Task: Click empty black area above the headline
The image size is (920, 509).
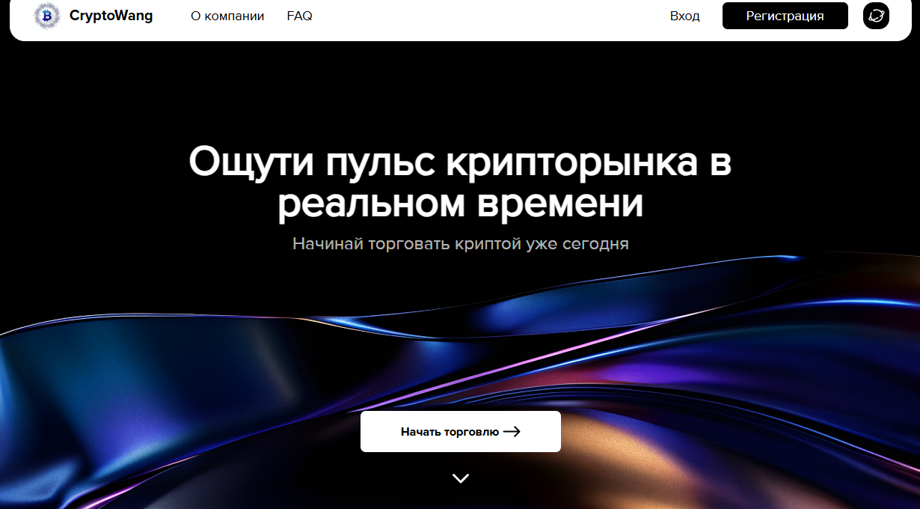Action: (x=460, y=90)
